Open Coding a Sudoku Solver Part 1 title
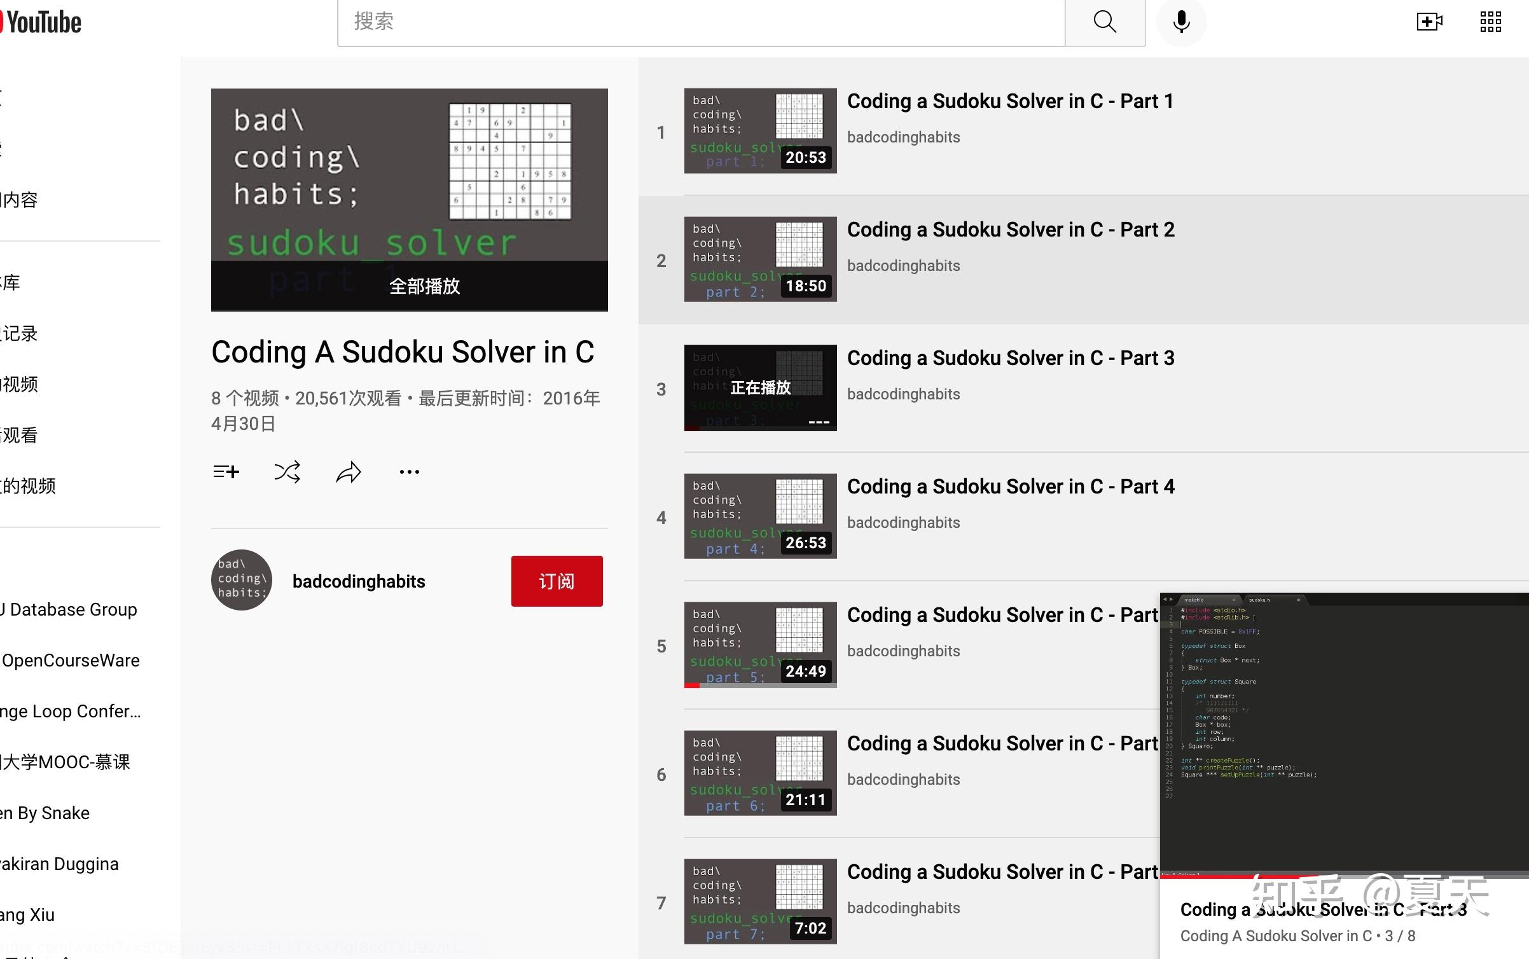 coord(1010,101)
